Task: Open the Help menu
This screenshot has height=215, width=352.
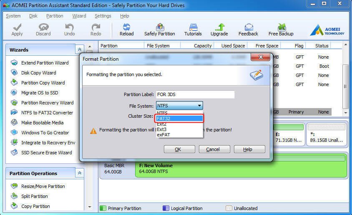Action: click(x=124, y=16)
